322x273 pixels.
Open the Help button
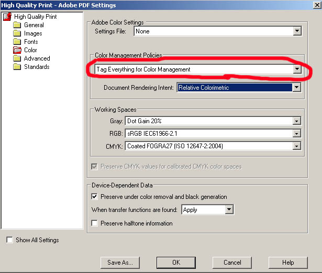(288, 263)
